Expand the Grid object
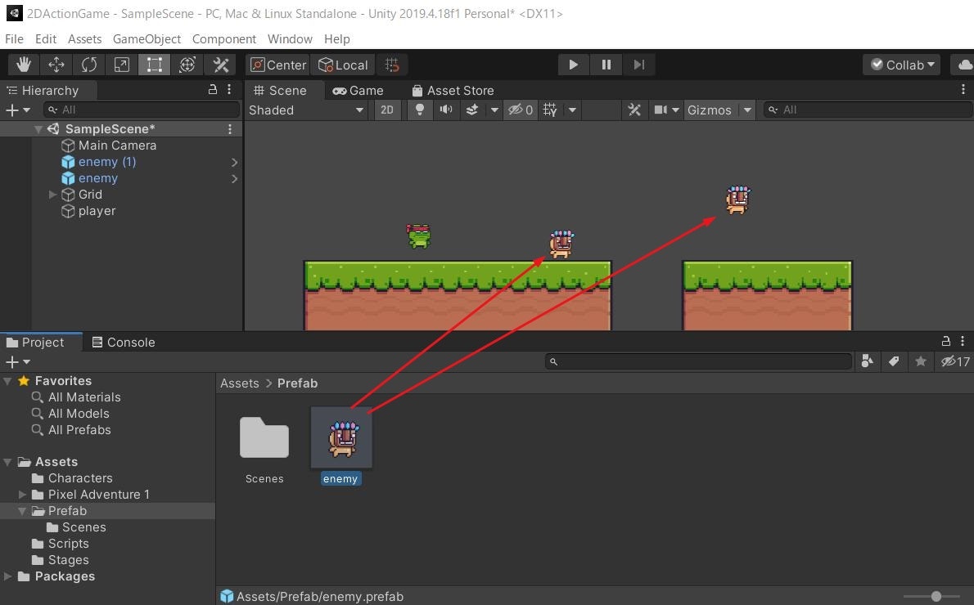The width and height of the screenshot is (974, 605). point(52,195)
